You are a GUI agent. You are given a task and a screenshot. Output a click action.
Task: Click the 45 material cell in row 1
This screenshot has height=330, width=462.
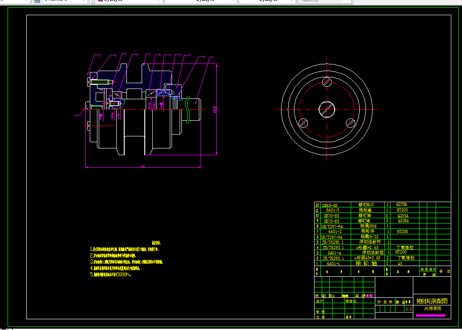pos(400,264)
